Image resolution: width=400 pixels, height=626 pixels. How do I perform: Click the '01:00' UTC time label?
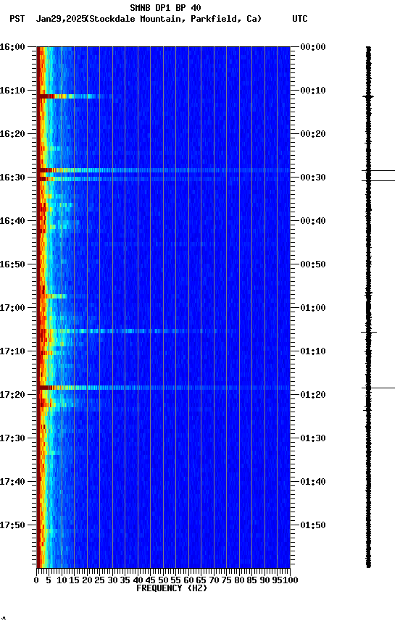(x=313, y=308)
